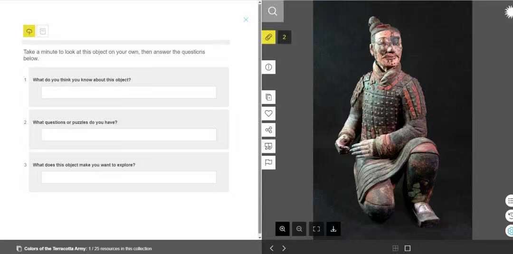Click the quotation cite icon
This screenshot has height=254, width=513.
pyautogui.click(x=268, y=146)
